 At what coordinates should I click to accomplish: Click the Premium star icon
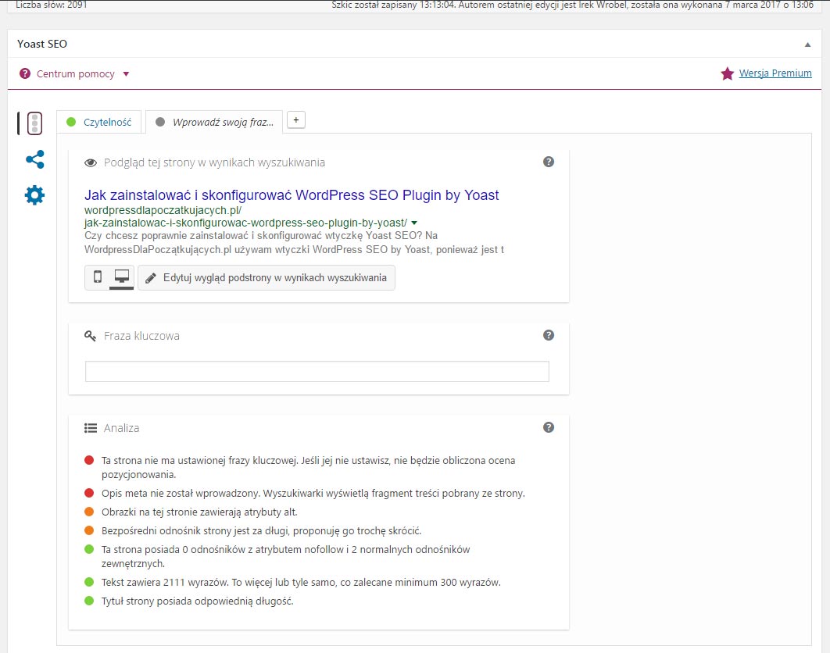728,73
